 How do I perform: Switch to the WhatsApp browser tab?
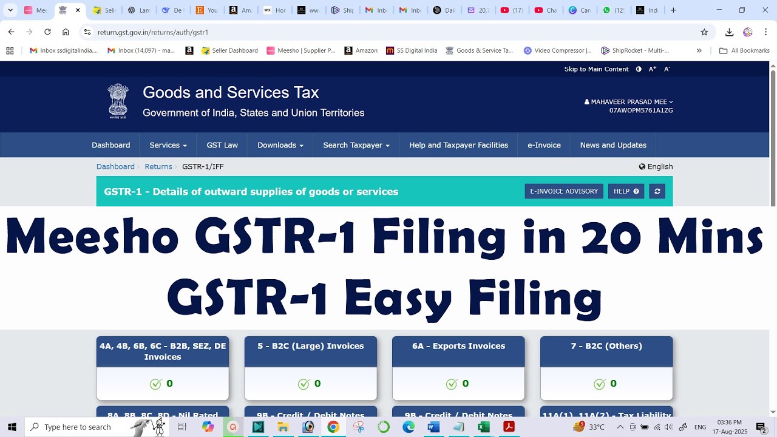click(614, 10)
